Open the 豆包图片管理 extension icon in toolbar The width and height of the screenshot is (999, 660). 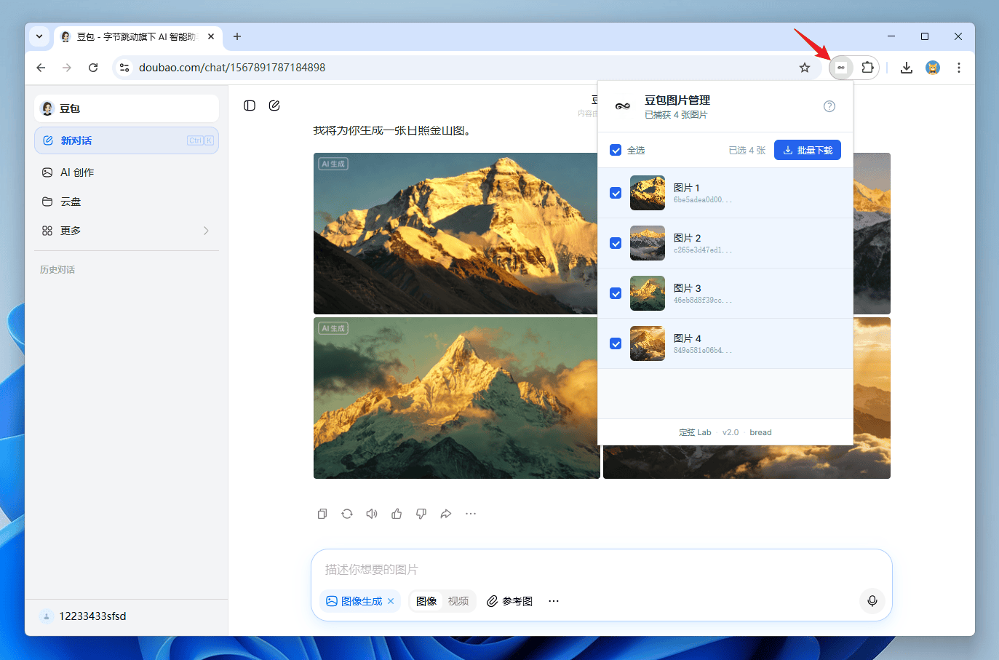point(840,67)
